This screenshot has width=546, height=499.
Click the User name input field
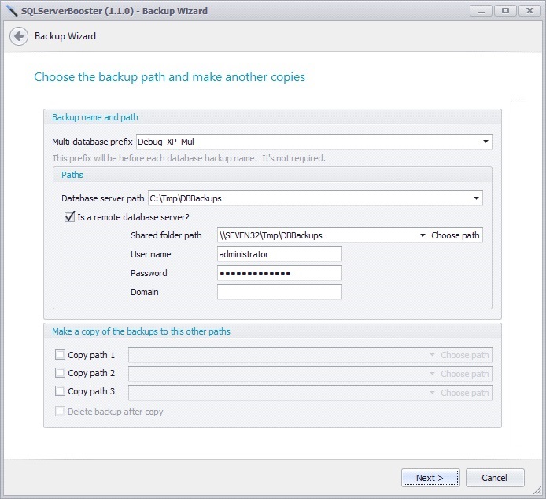[279, 254]
